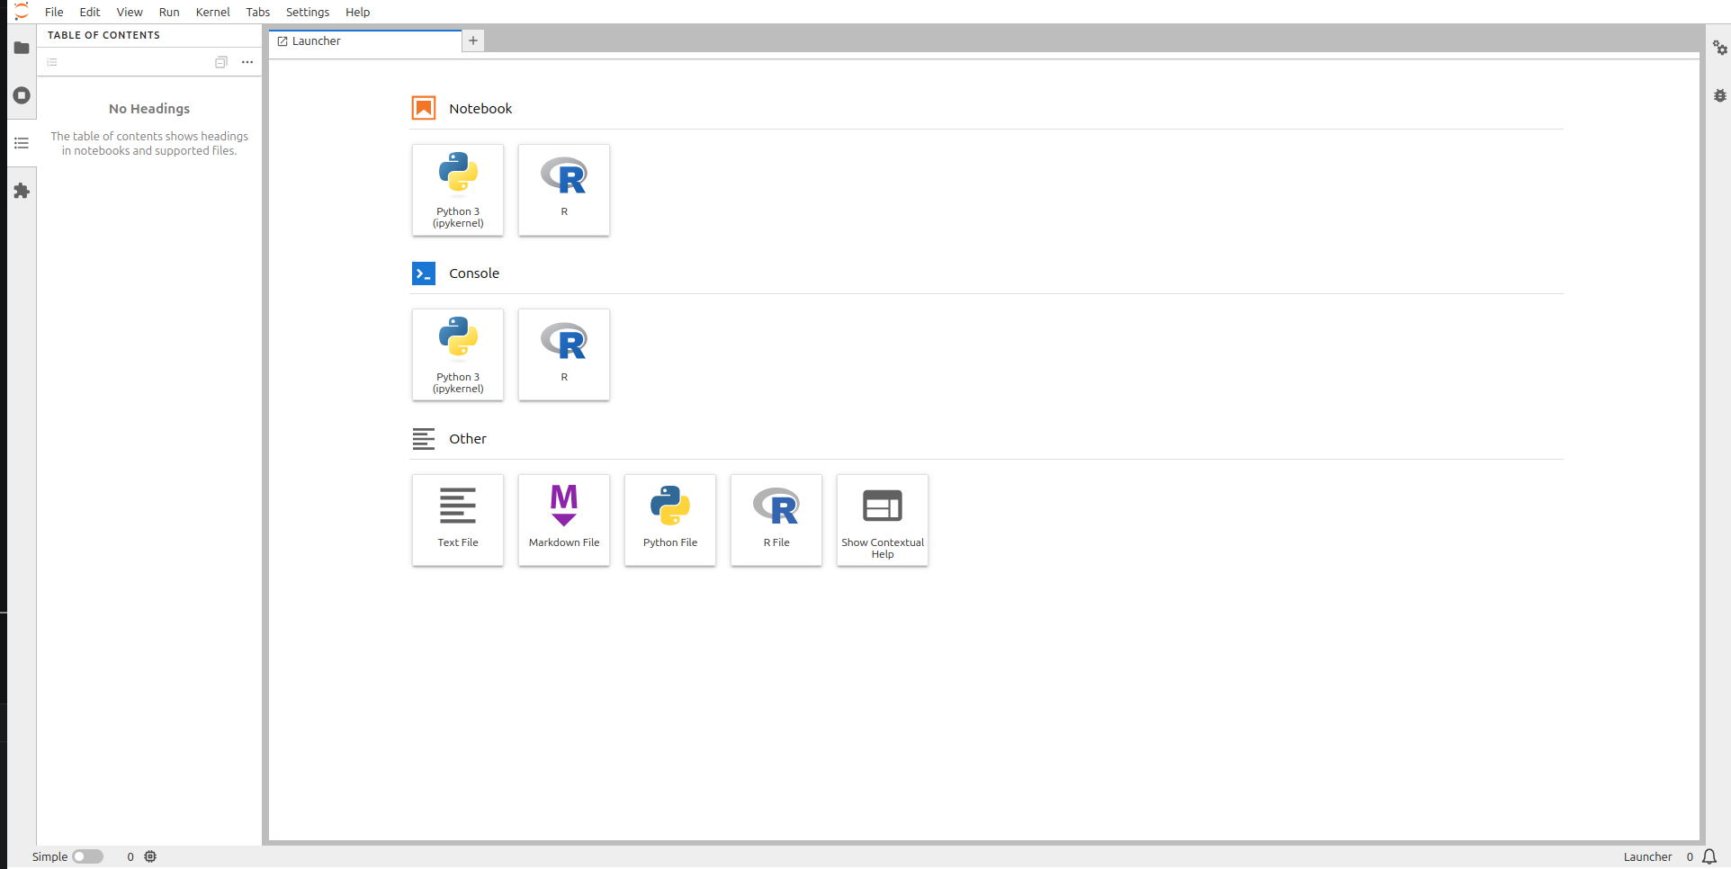
Task: Open the Help menu
Action: (x=358, y=12)
